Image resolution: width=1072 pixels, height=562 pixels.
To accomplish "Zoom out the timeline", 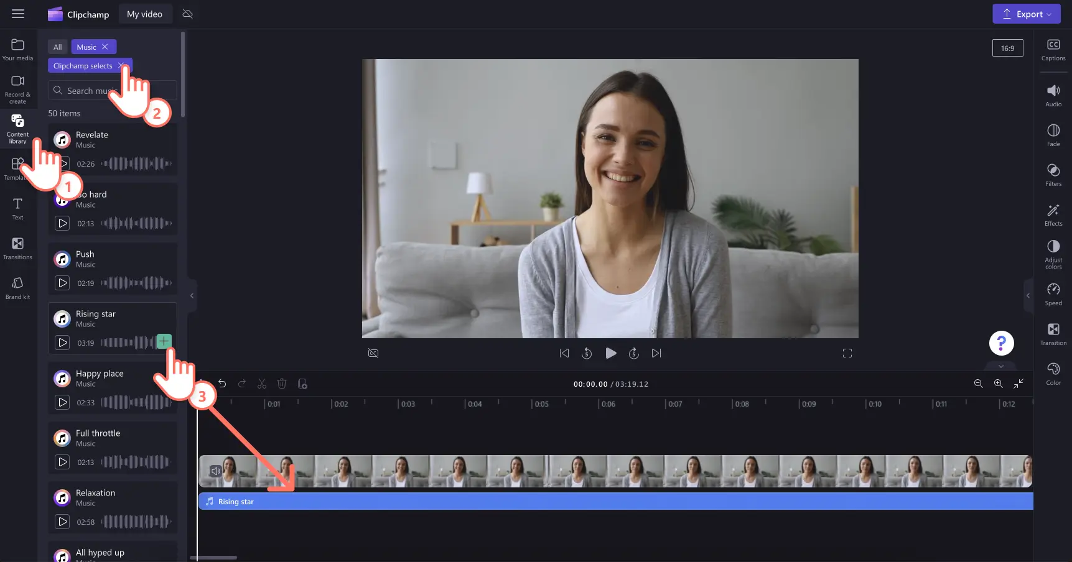I will 979,384.
